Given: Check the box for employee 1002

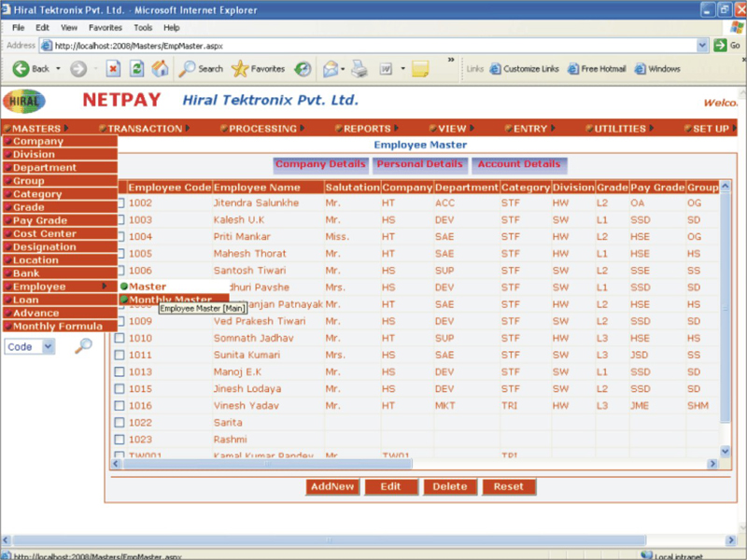Looking at the screenshot, I should point(120,203).
